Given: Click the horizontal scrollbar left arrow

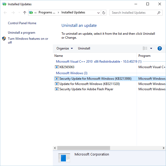Looking at the screenshot, I should (x=55, y=148).
